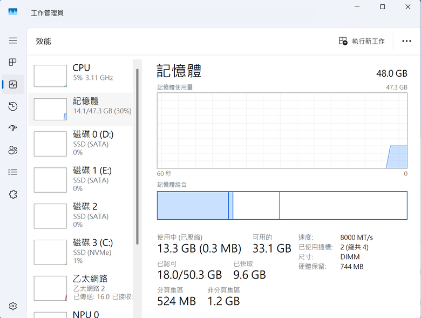Click the 2 (總共 4) slots used value
This screenshot has height=318, width=421.
tap(355, 247)
